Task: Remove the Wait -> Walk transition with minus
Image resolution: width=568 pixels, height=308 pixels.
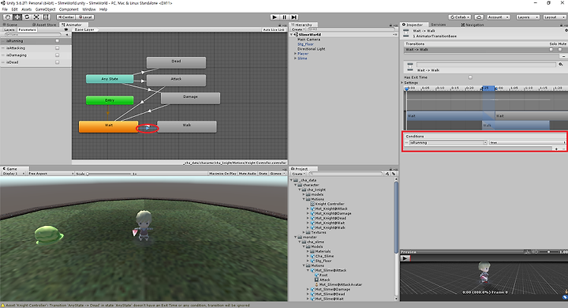Action: (x=563, y=56)
